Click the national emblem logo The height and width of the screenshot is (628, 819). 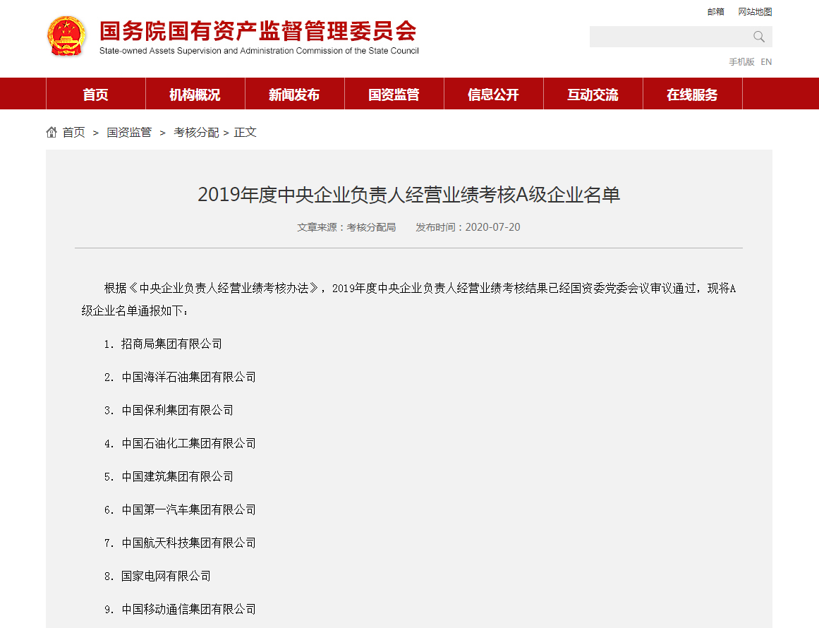tap(66, 36)
